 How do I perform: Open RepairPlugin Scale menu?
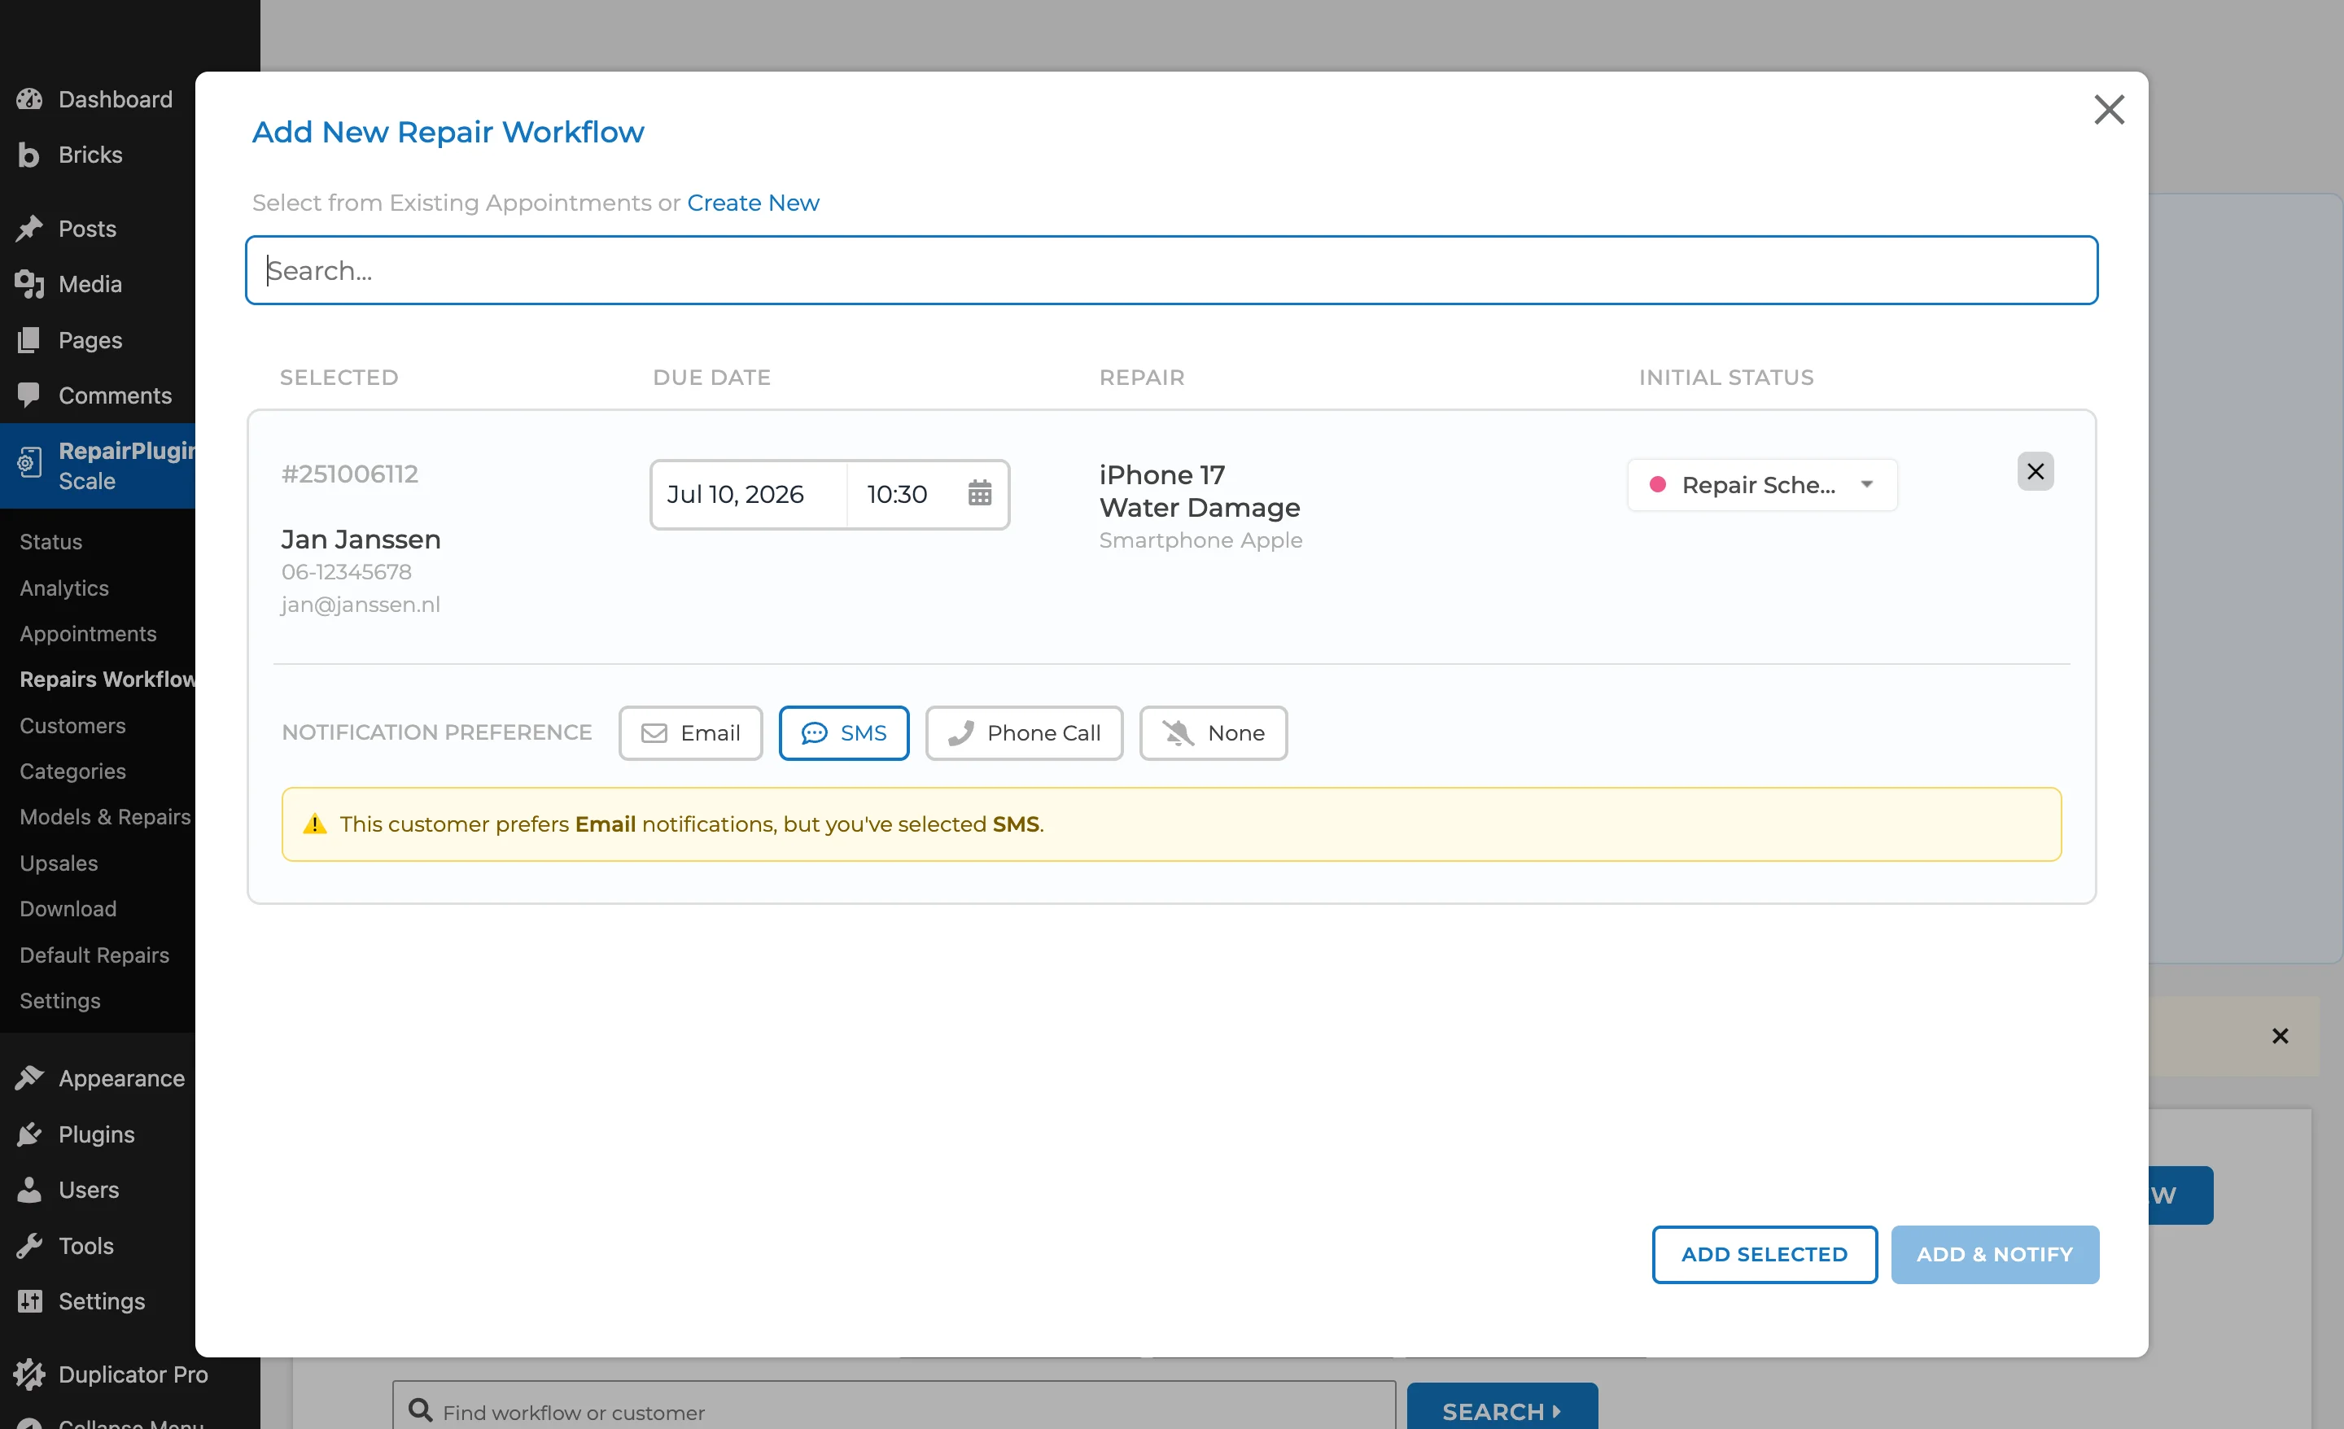pos(97,465)
